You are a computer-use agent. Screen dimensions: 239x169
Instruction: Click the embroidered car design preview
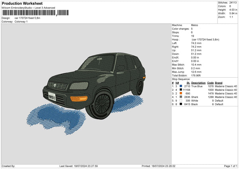pyautogui.click(x=86, y=93)
